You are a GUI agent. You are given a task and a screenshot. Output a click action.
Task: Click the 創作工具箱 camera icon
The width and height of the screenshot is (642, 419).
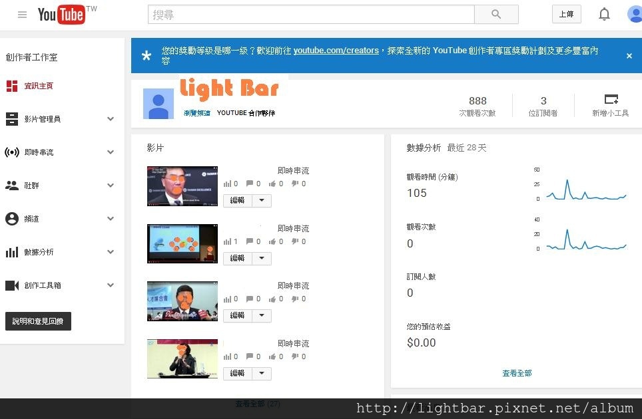pyautogui.click(x=12, y=285)
